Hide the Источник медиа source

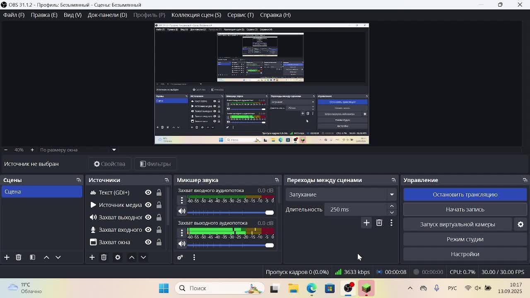(x=148, y=205)
